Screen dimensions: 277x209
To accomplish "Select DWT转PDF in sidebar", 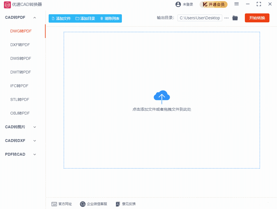I will 21,72.
